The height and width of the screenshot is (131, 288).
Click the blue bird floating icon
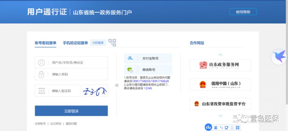(x=279, y=56)
